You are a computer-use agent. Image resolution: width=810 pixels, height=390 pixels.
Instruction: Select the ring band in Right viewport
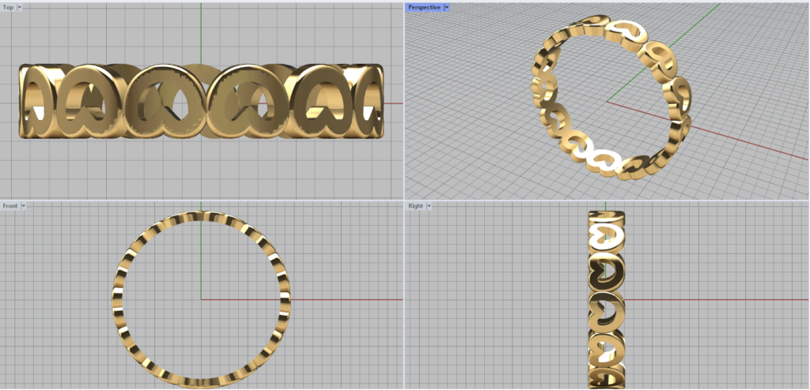pyautogui.click(x=607, y=299)
